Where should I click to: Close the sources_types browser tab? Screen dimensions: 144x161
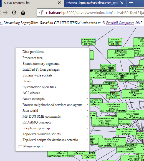pyautogui.click(x=122, y=3)
